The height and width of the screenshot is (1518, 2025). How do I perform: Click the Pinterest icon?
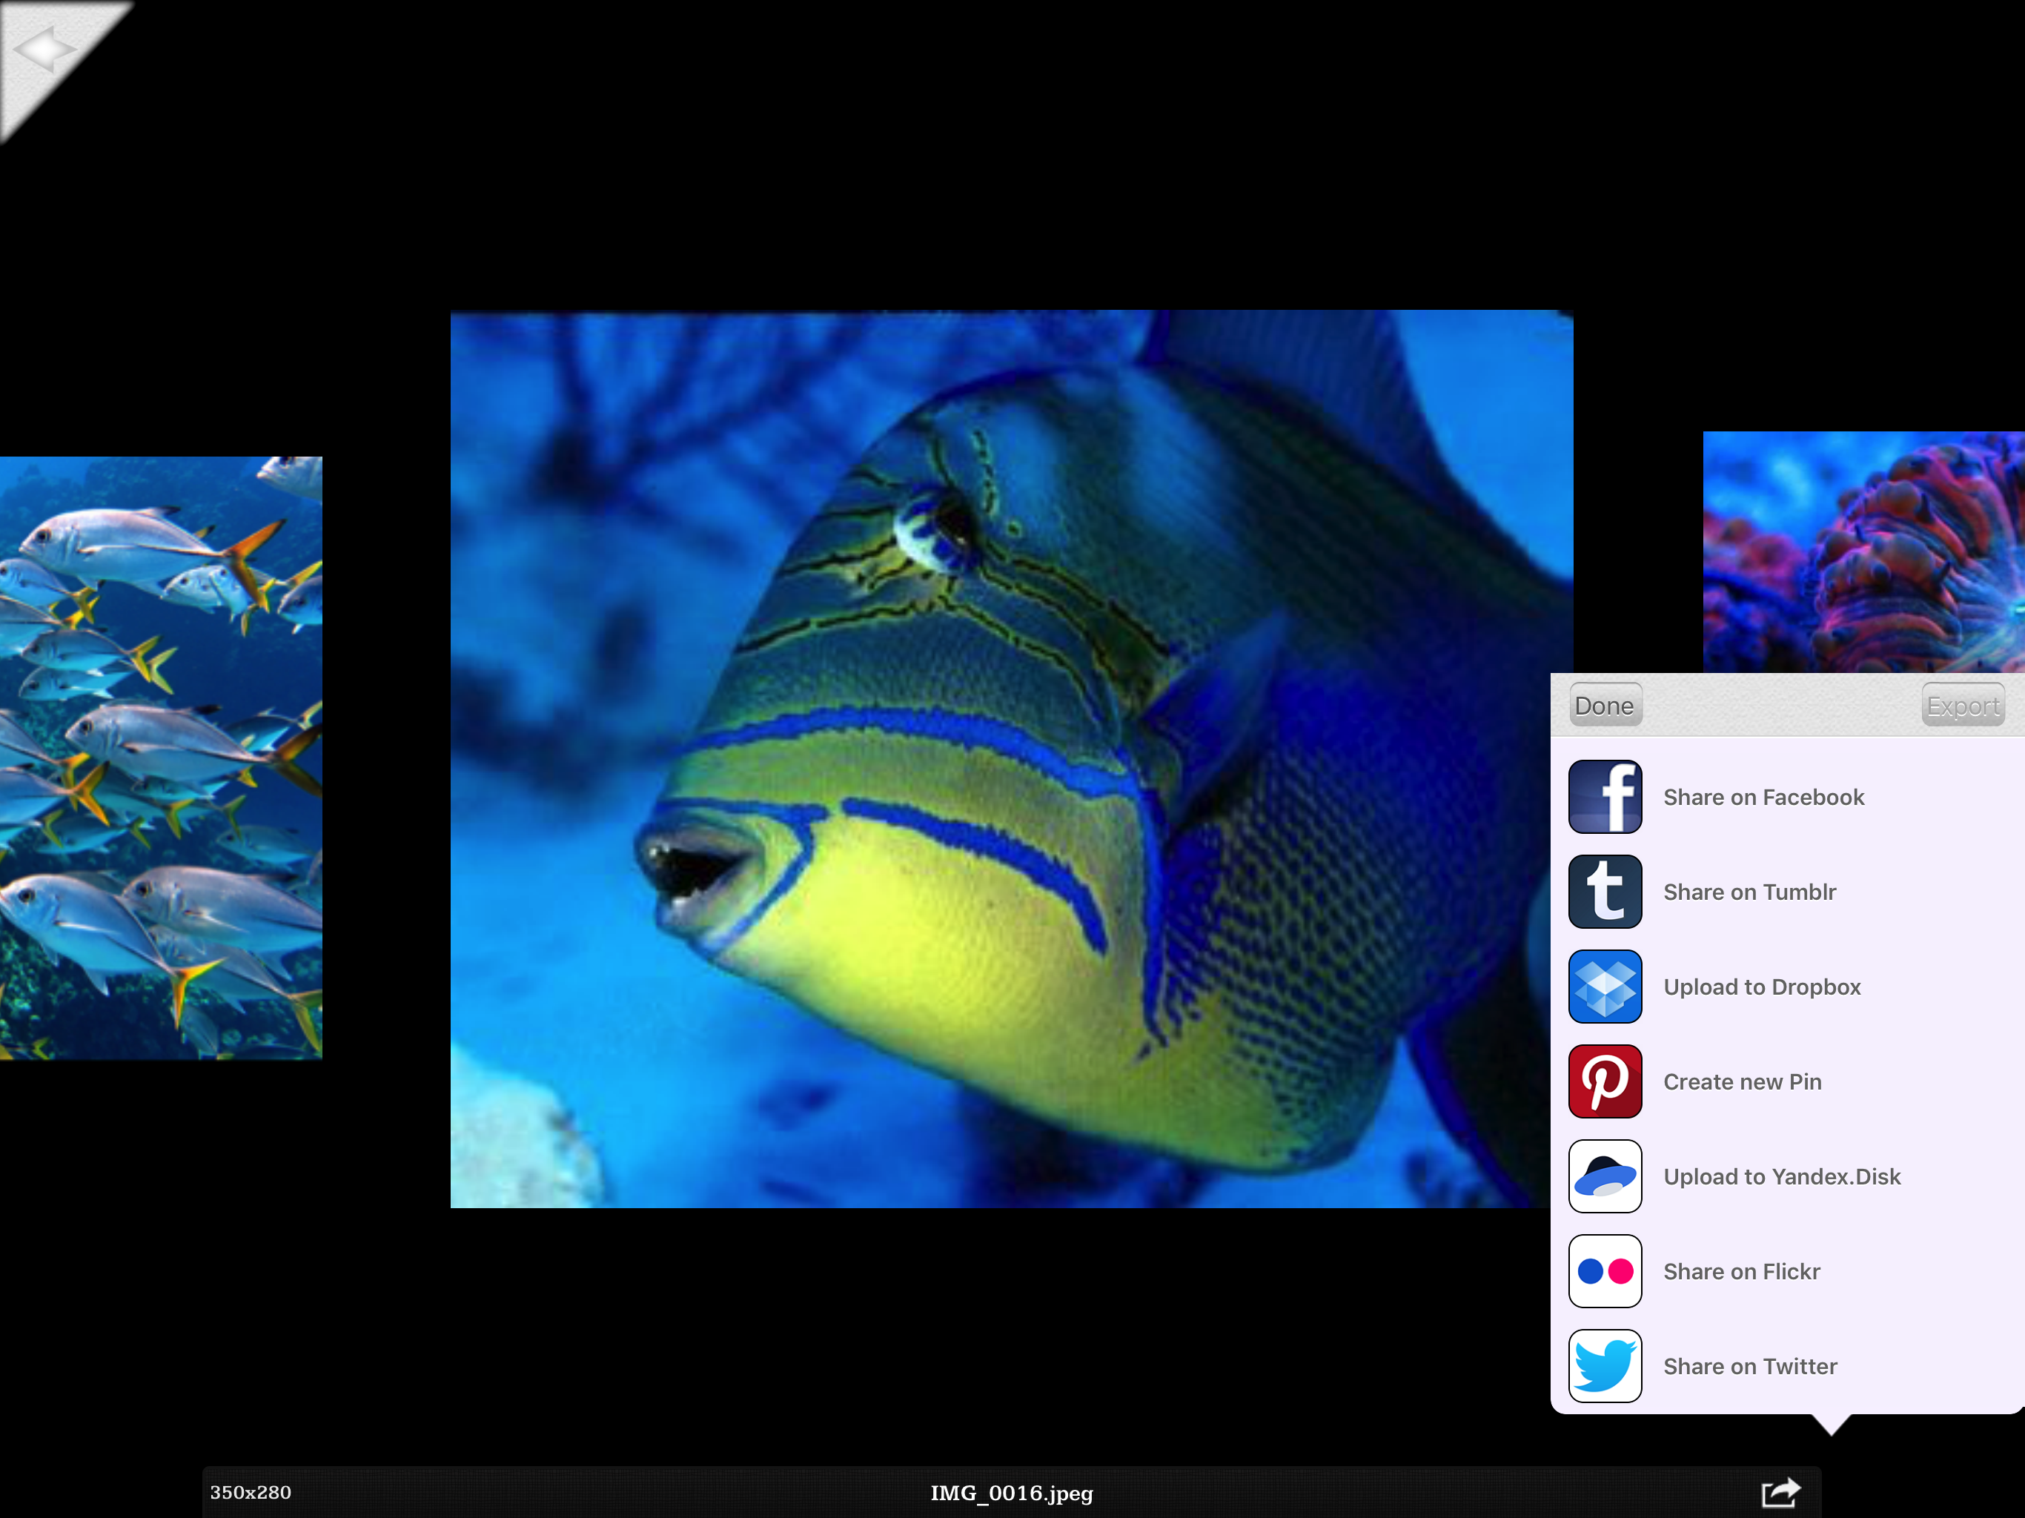[x=1604, y=1081]
